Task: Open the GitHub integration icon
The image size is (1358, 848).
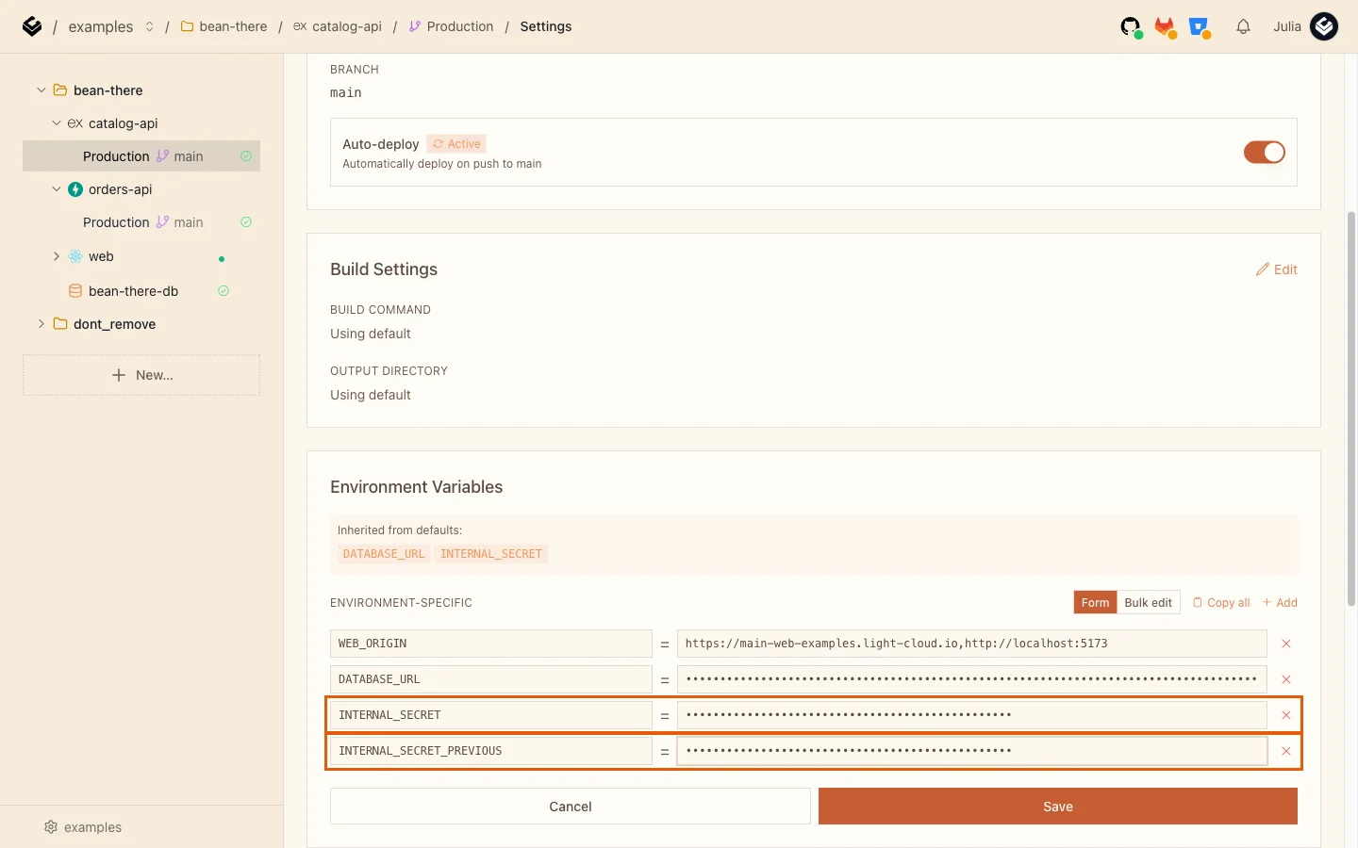Action: [x=1131, y=27]
